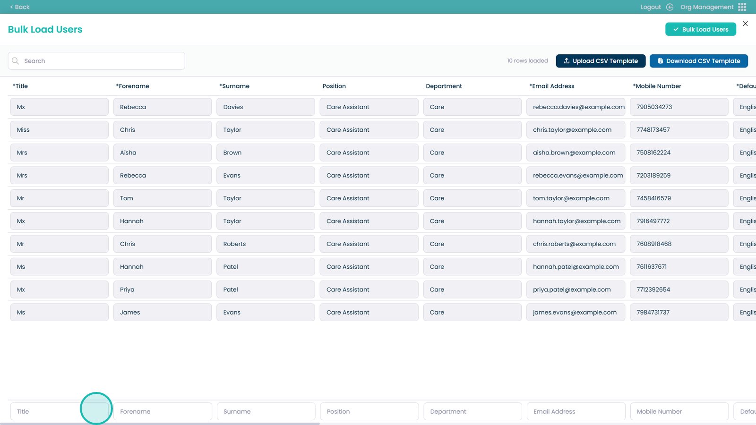
Task: Click the horizontal scrollbar at the bottom
Action: click(x=161, y=424)
